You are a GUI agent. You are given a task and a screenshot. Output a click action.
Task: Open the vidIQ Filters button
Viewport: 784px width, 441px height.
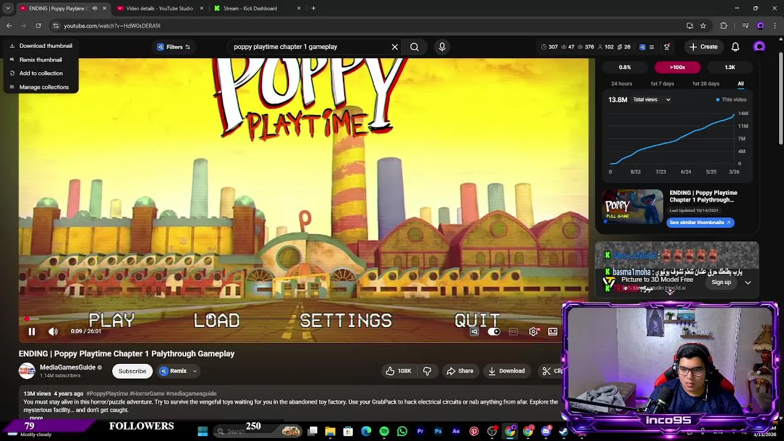(x=174, y=47)
